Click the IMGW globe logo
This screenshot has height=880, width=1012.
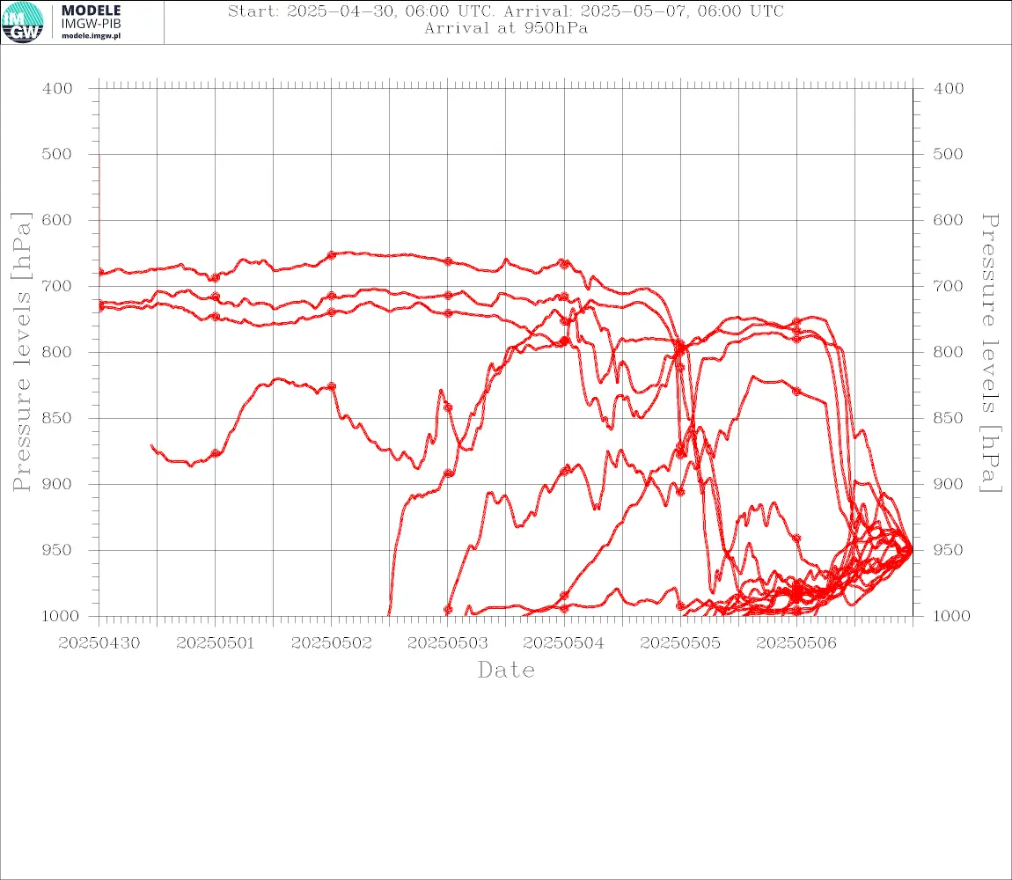click(x=23, y=23)
